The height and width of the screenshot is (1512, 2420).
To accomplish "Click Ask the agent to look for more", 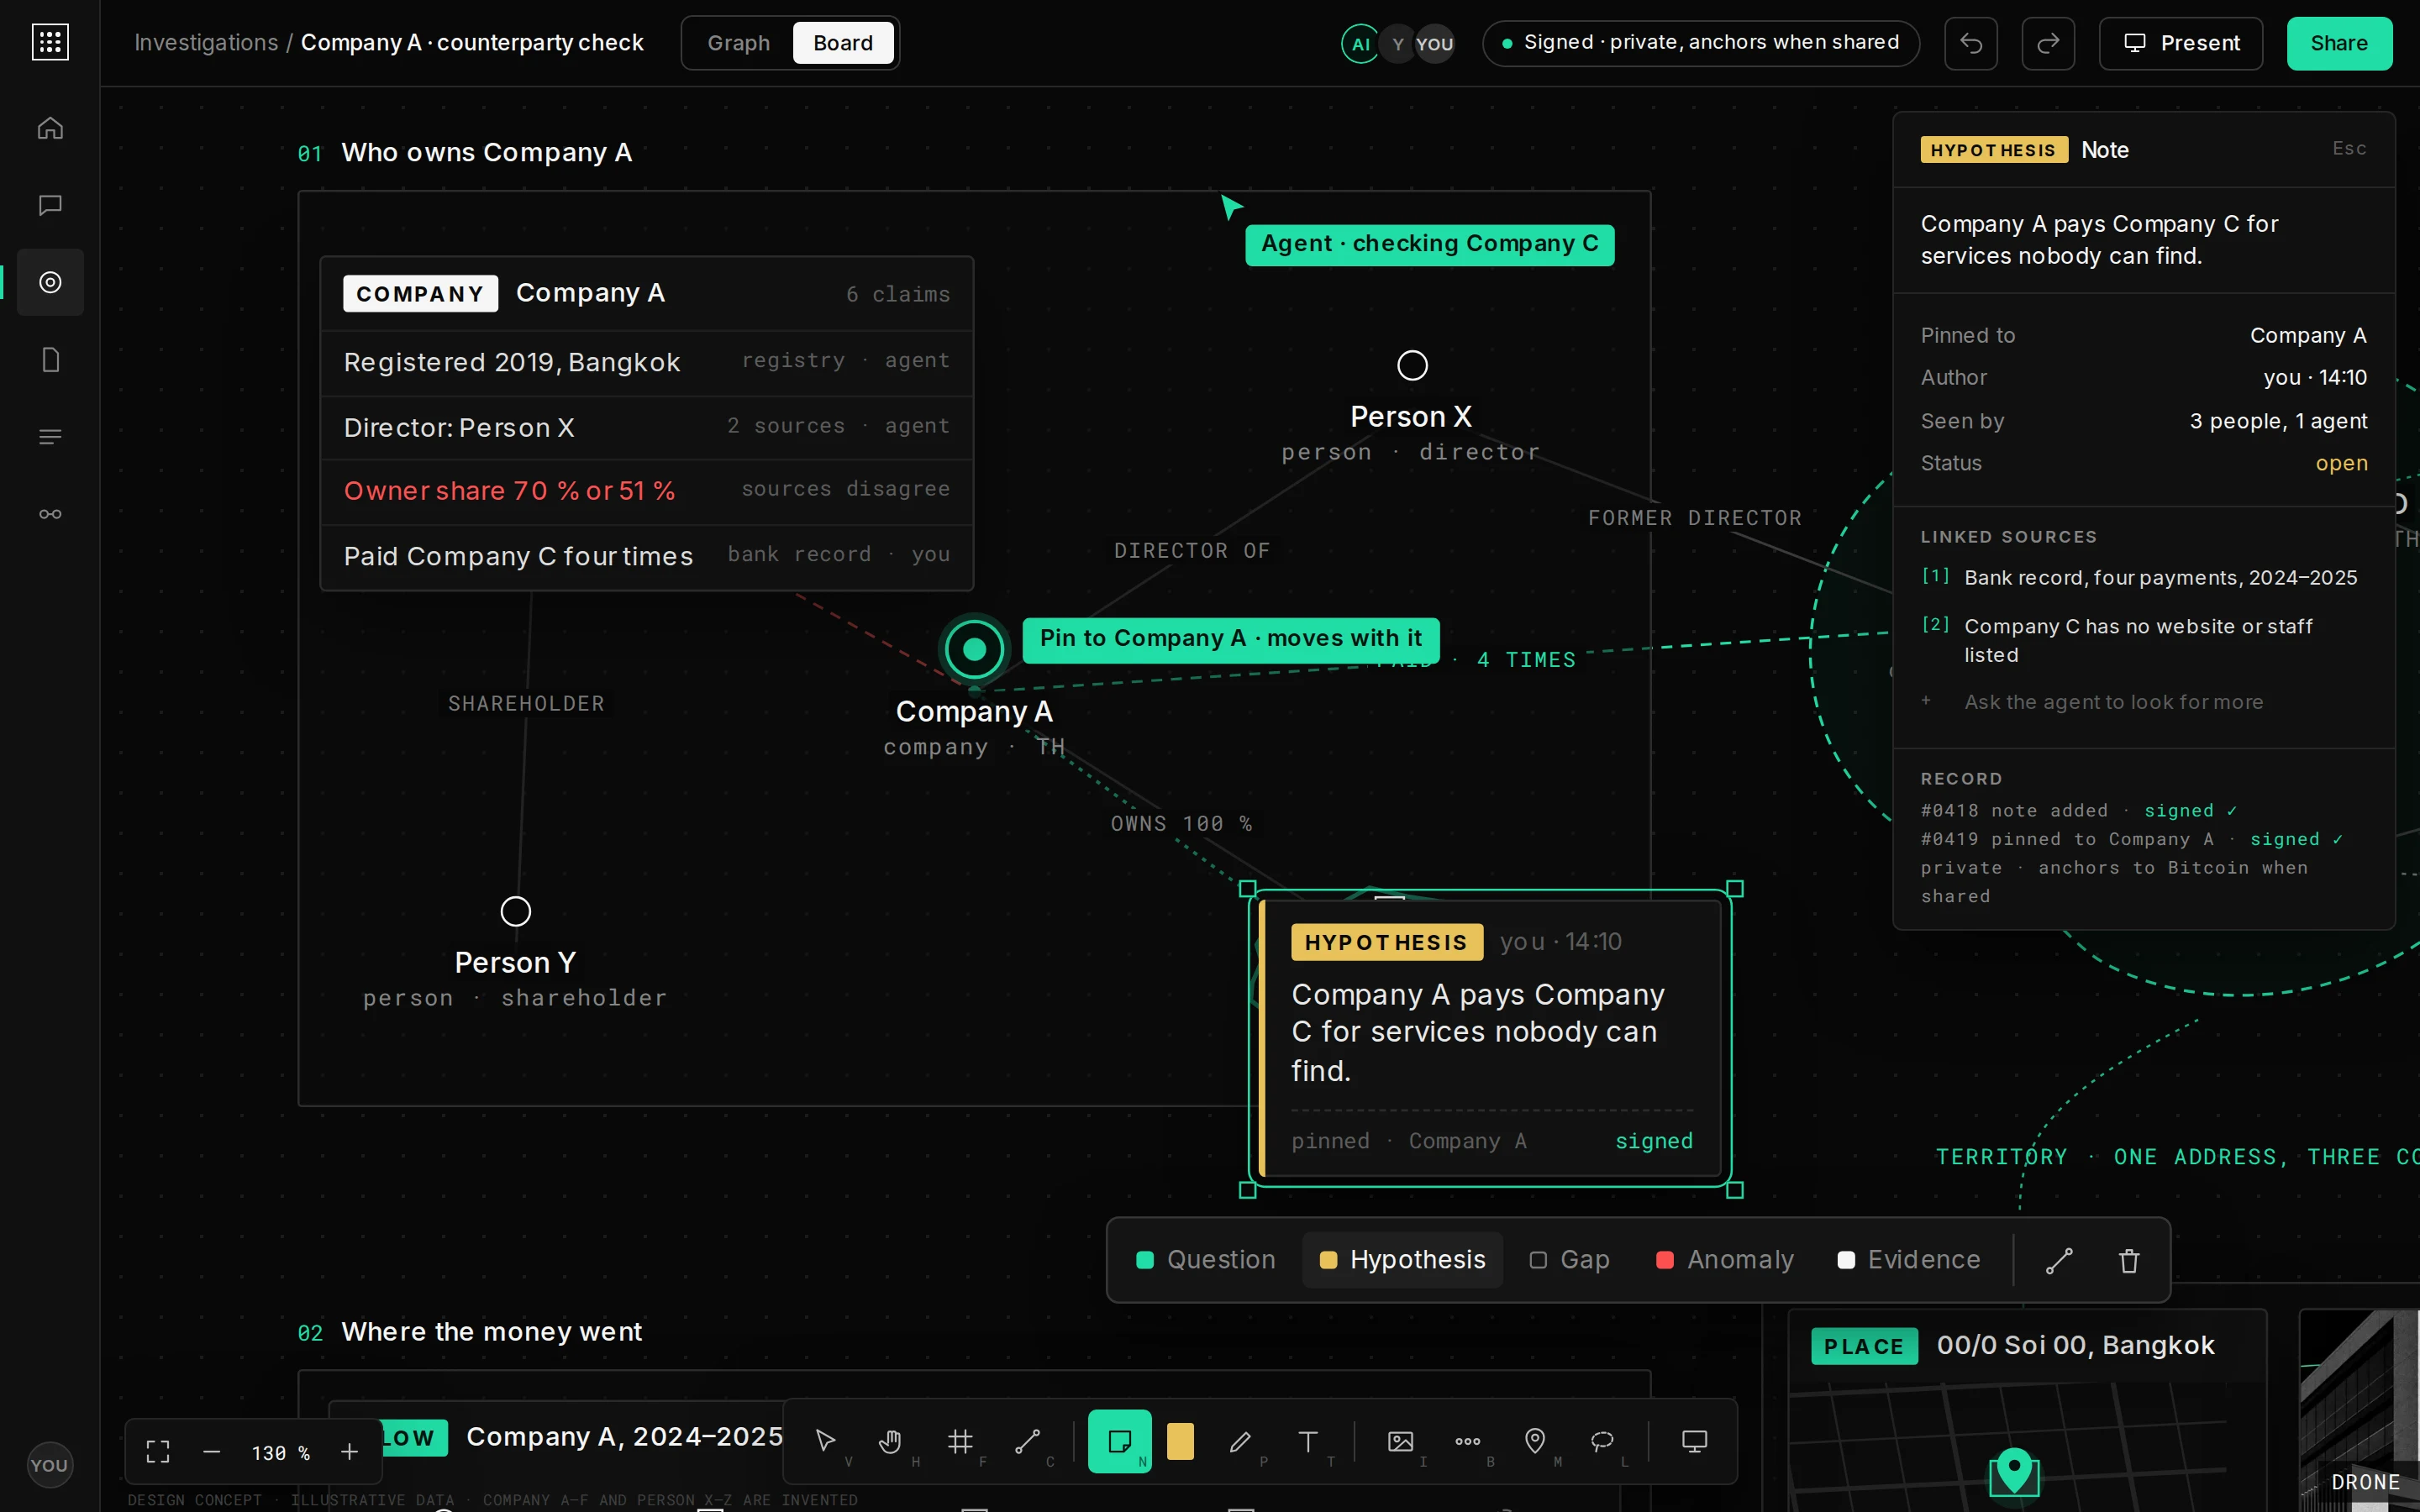I will 2113,702.
